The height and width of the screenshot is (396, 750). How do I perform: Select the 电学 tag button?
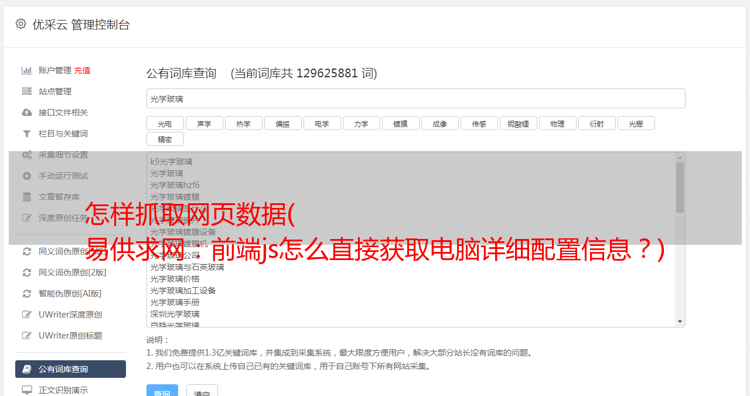(x=322, y=123)
